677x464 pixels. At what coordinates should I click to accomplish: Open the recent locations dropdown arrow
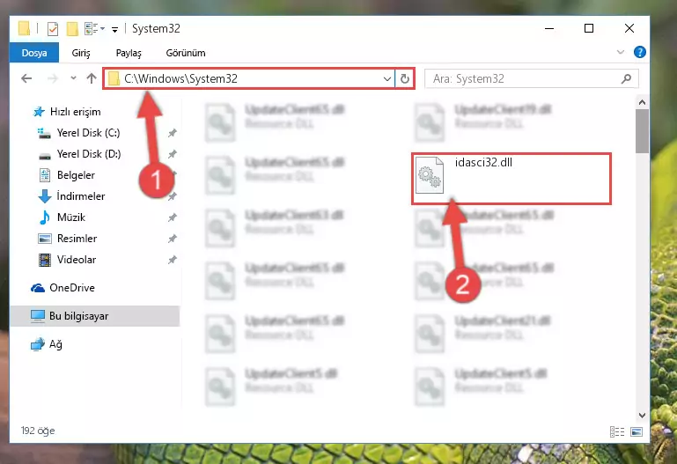pos(73,78)
